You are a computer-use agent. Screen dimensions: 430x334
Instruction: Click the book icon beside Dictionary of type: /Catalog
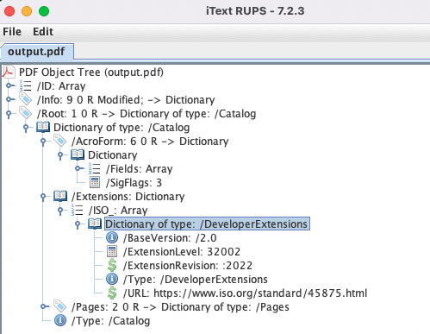[x=43, y=127]
